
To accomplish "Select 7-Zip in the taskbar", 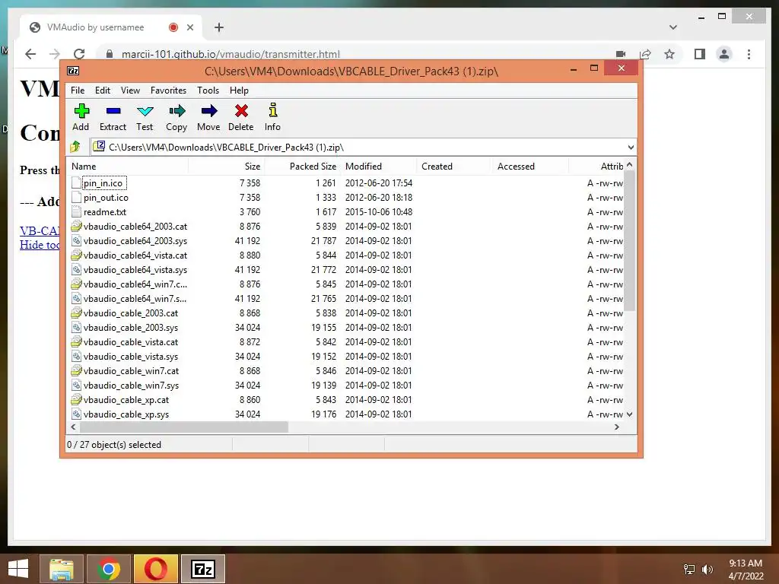I will pos(202,569).
